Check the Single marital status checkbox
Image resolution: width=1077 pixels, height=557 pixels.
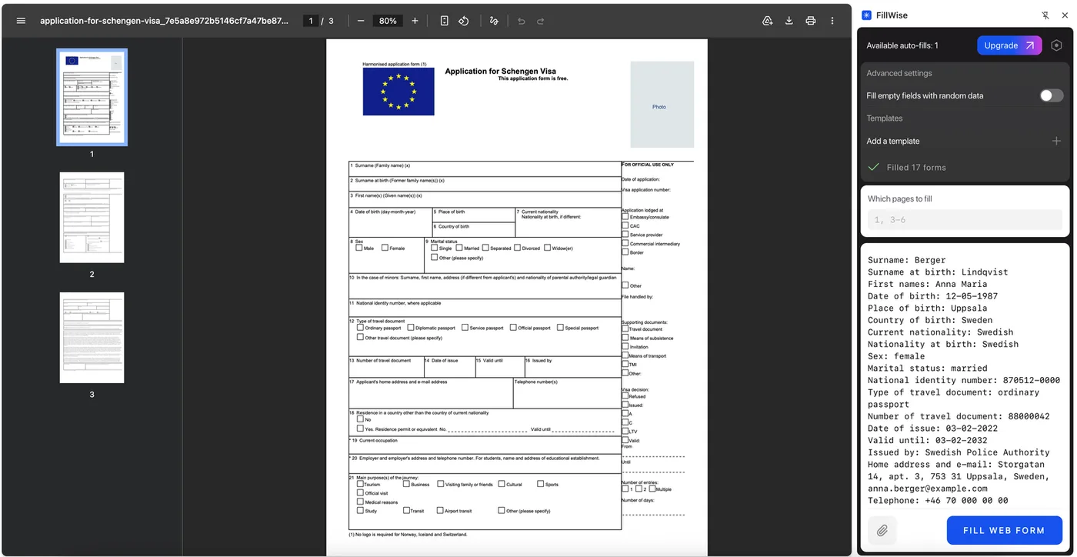435,248
